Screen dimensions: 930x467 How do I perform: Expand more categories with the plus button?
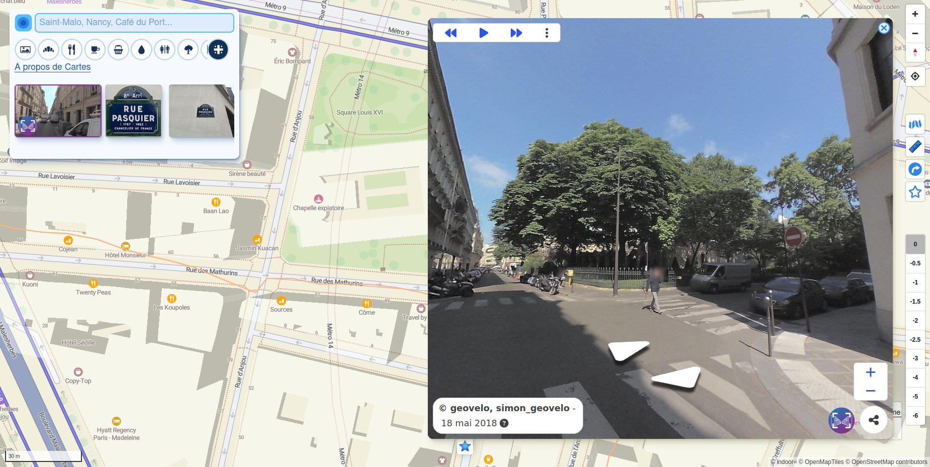click(218, 49)
